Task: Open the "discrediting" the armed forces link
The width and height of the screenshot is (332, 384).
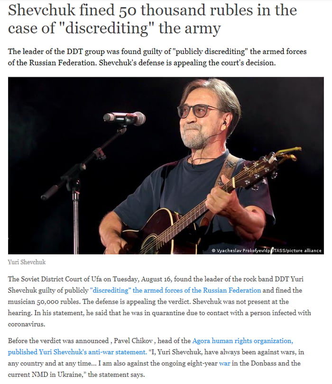Action: click(175, 290)
